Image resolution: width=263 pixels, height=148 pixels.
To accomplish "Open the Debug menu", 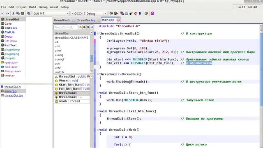I will 43,7.
